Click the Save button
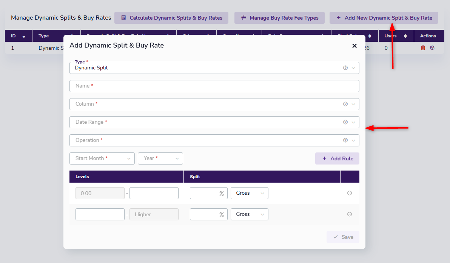This screenshot has height=263, width=450. [x=343, y=237]
